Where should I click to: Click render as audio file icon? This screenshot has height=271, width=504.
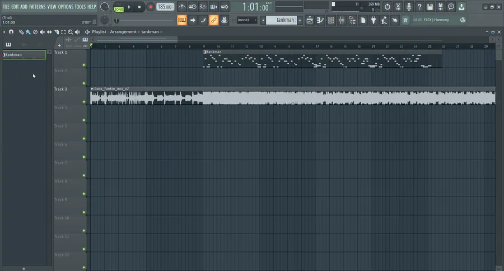[x=440, y=7]
